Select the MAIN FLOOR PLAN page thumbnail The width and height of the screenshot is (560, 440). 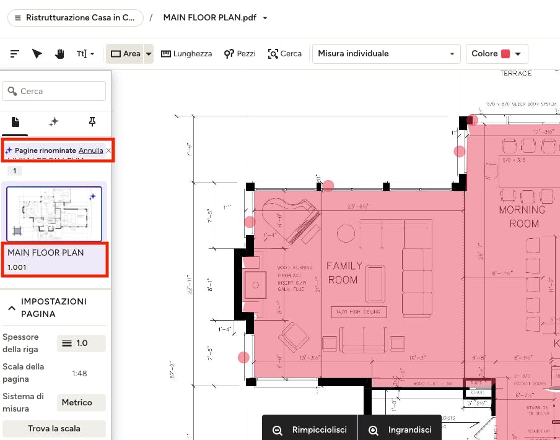(54, 214)
